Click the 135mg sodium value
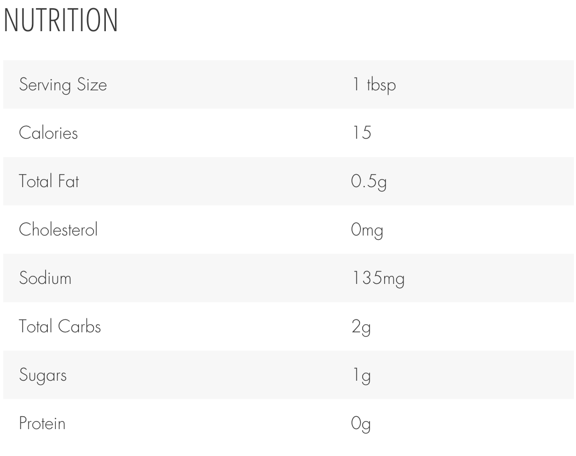Image resolution: width=576 pixels, height=456 pixels. [x=378, y=279]
